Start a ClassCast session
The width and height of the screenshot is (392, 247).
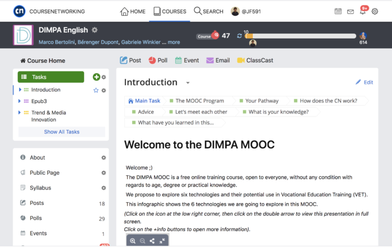[255, 60]
